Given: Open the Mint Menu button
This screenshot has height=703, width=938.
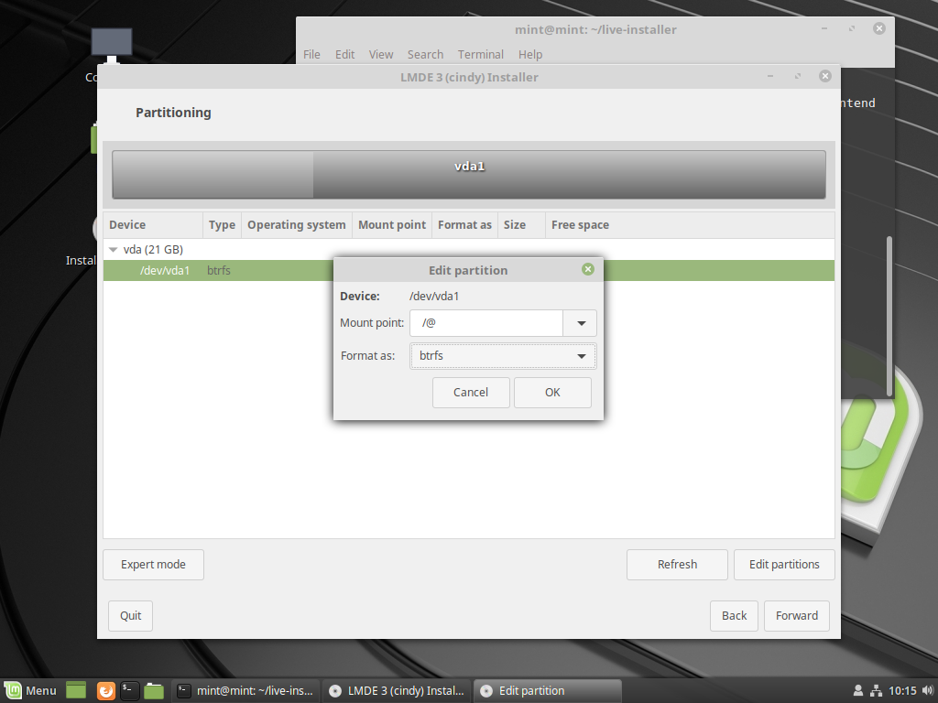Looking at the screenshot, I should click(31, 690).
